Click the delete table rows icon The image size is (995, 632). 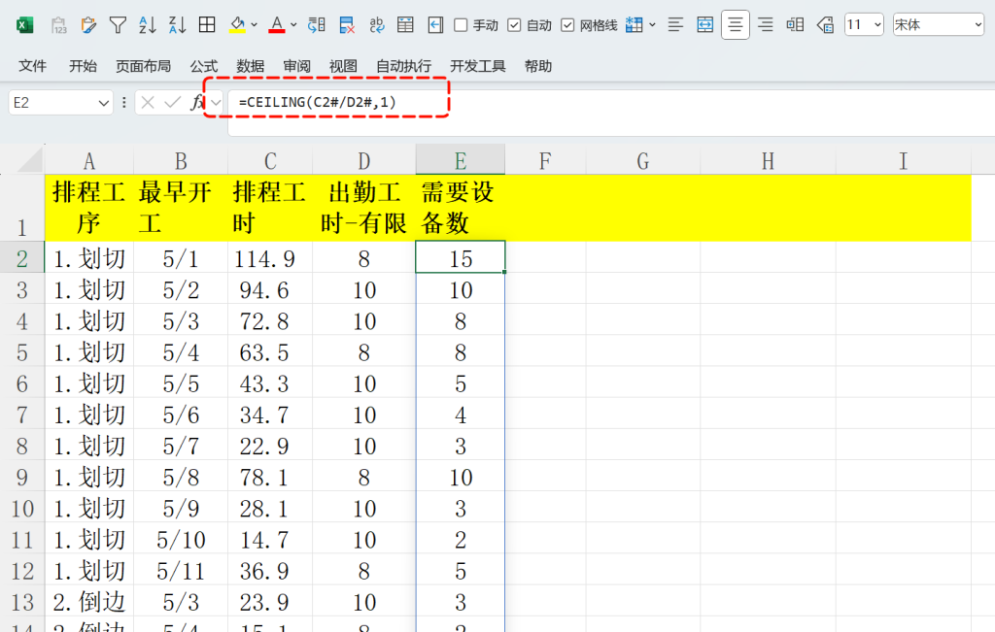(347, 25)
